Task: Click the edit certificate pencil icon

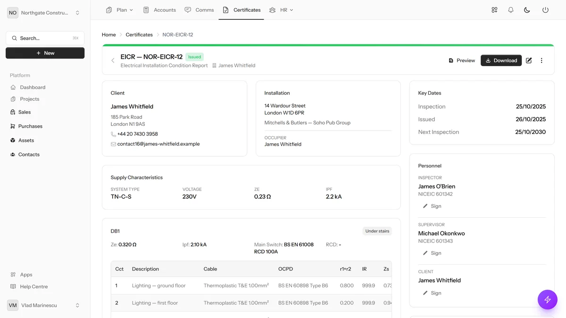Action: click(x=529, y=60)
